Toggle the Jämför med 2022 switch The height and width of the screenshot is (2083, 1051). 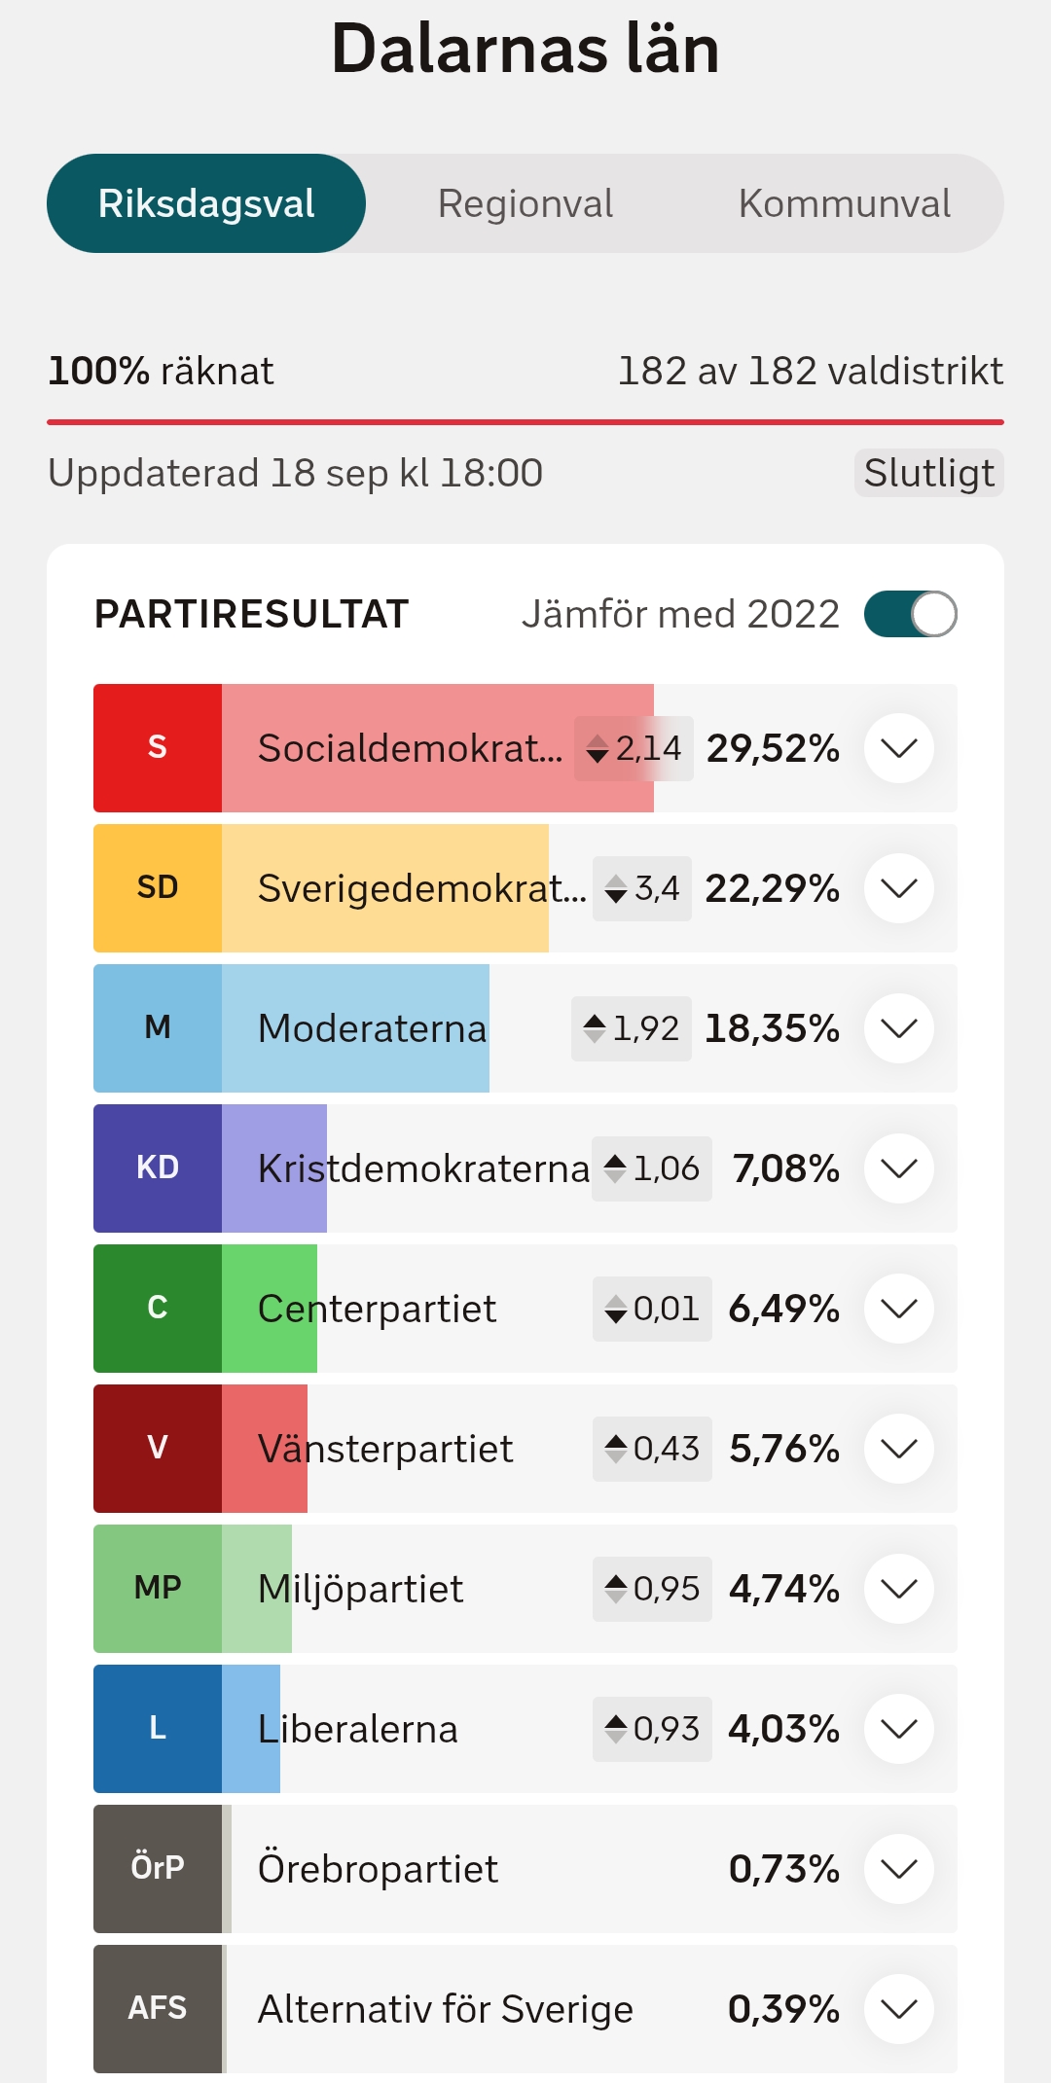pyautogui.click(x=911, y=614)
